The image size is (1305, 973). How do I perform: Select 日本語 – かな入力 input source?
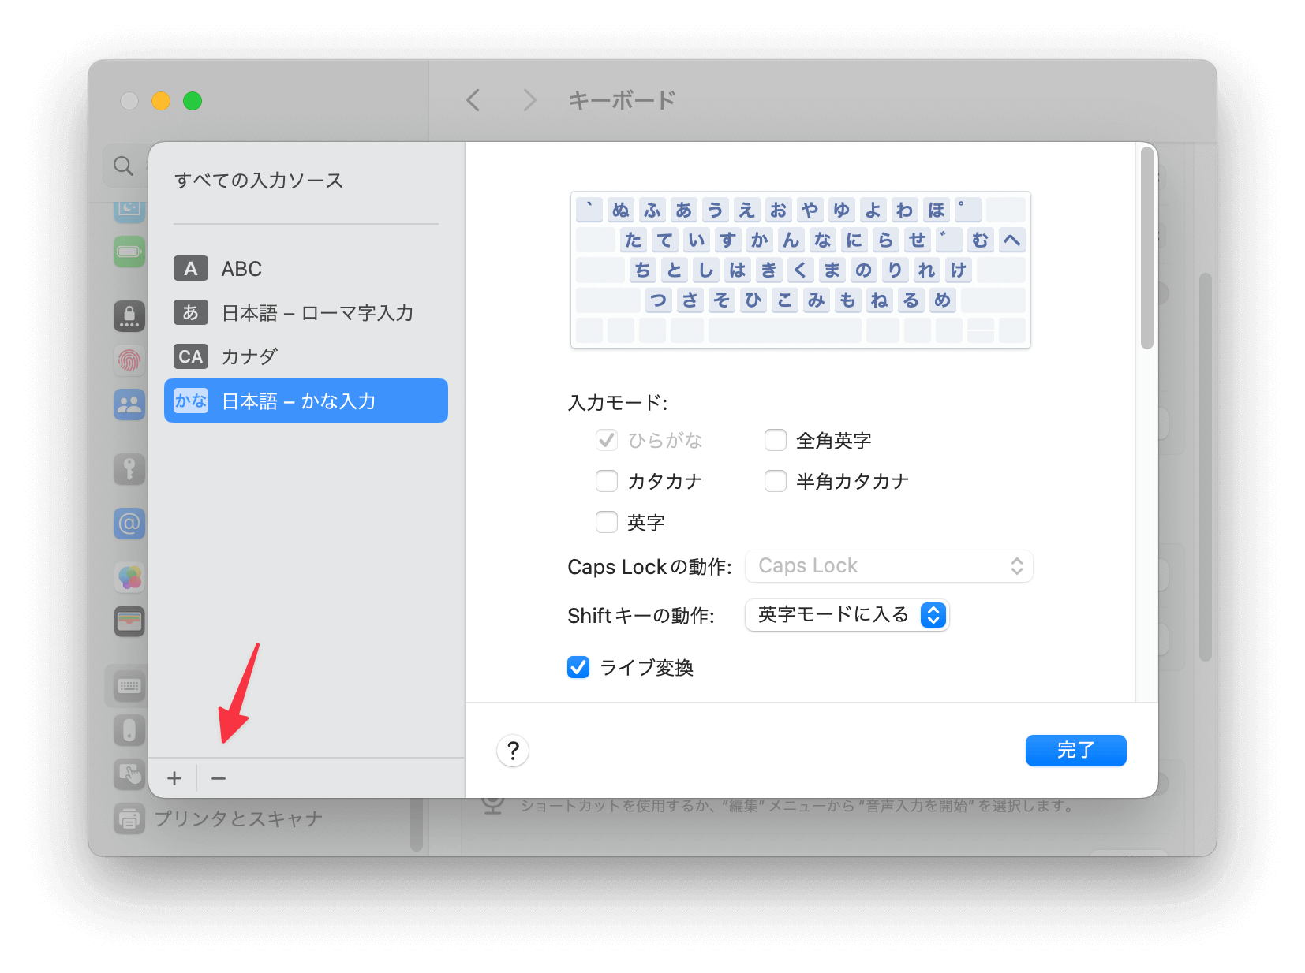tap(306, 401)
